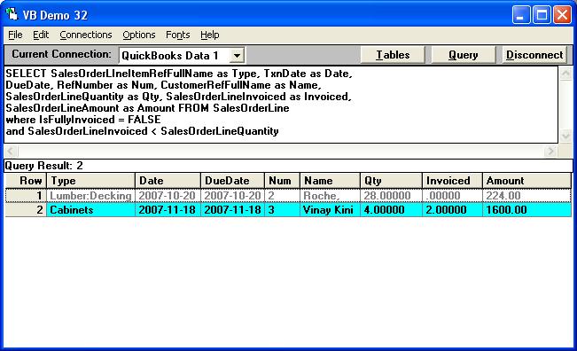Click the Qty cell 4.00000
This screenshot has width=577, height=351.
click(x=391, y=210)
